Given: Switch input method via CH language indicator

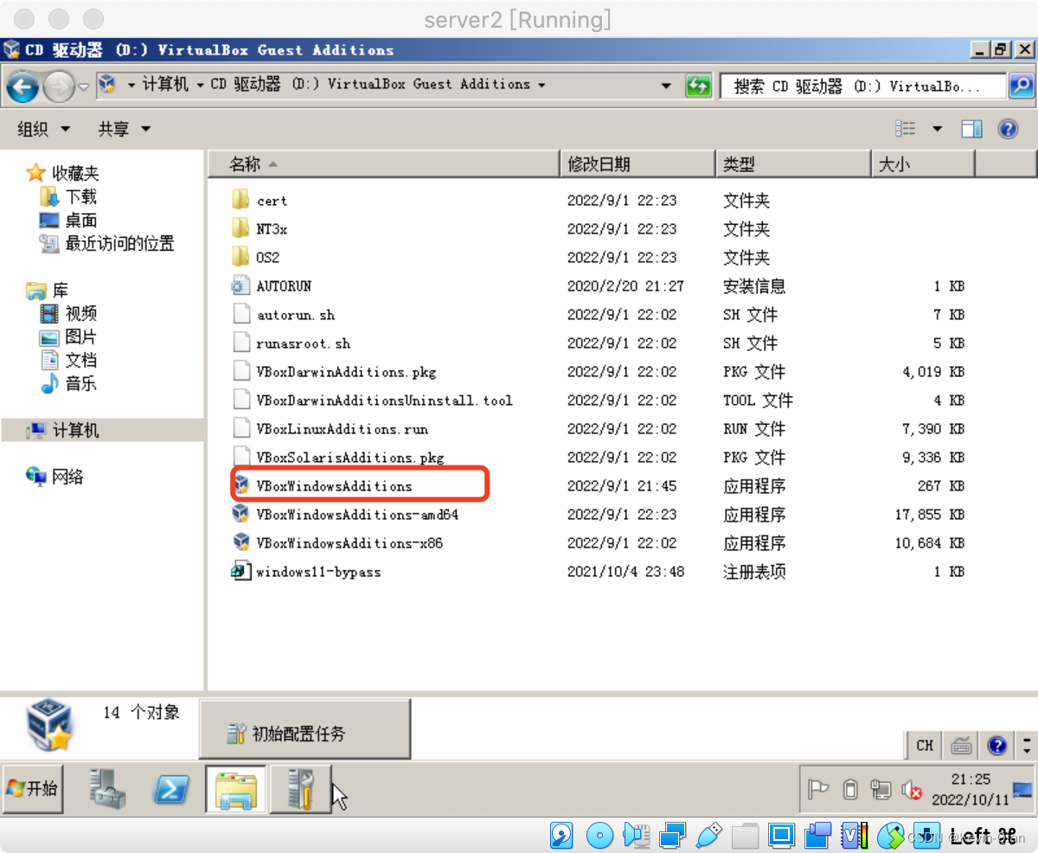Looking at the screenshot, I should 923,745.
